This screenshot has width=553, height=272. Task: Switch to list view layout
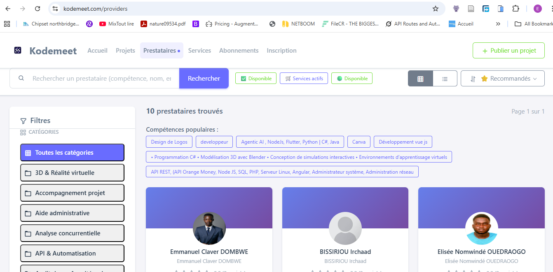(x=445, y=79)
